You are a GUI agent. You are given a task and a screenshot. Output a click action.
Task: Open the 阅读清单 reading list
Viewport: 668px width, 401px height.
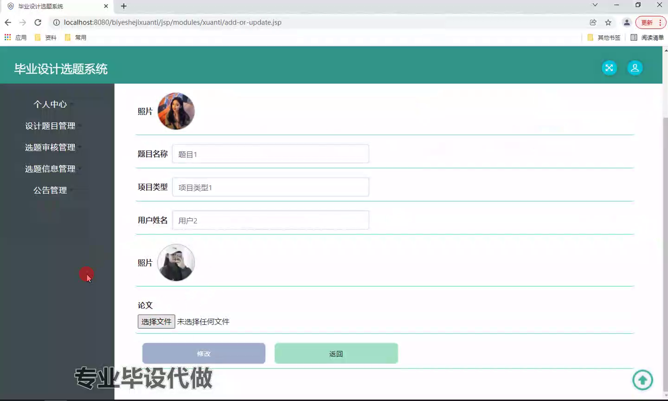coord(647,38)
